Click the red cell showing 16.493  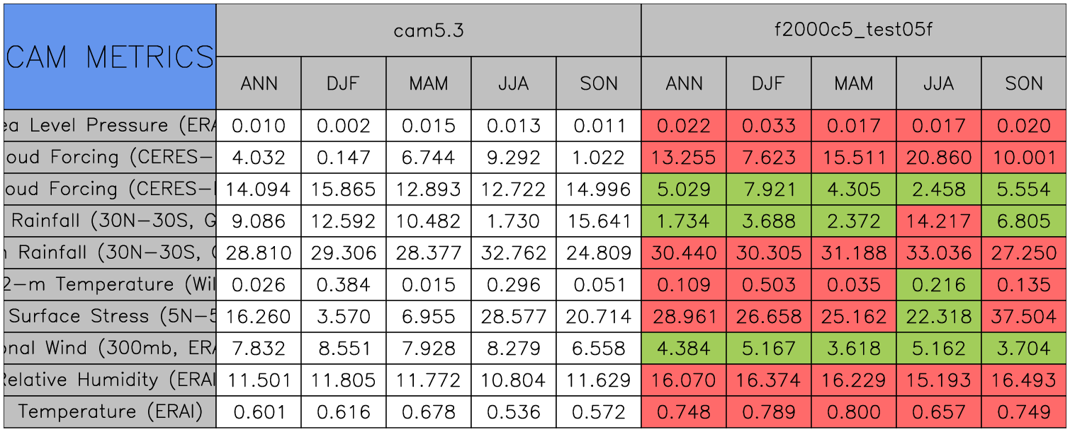[x=1024, y=380]
